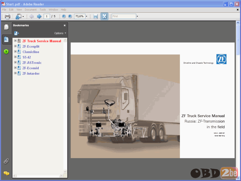
Task: Open the Find options dropdown arrow
Action: (137, 16)
